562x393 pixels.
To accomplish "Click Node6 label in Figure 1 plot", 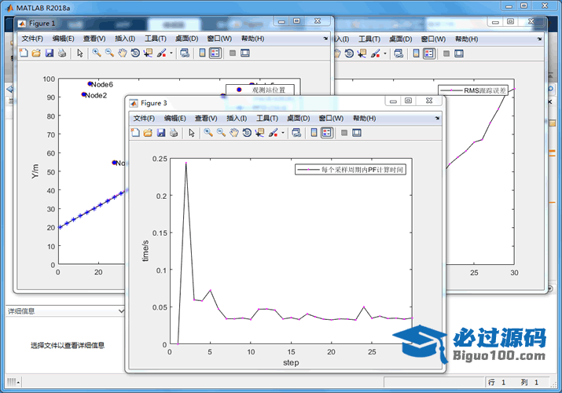I will pos(102,85).
